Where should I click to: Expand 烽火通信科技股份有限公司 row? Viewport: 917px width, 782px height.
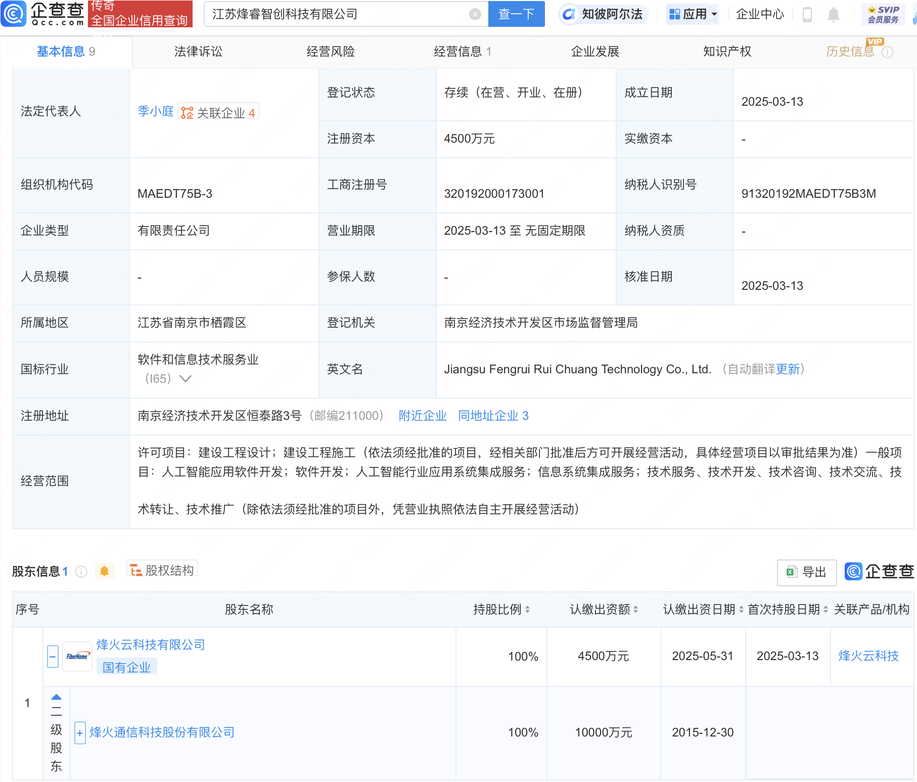80,733
